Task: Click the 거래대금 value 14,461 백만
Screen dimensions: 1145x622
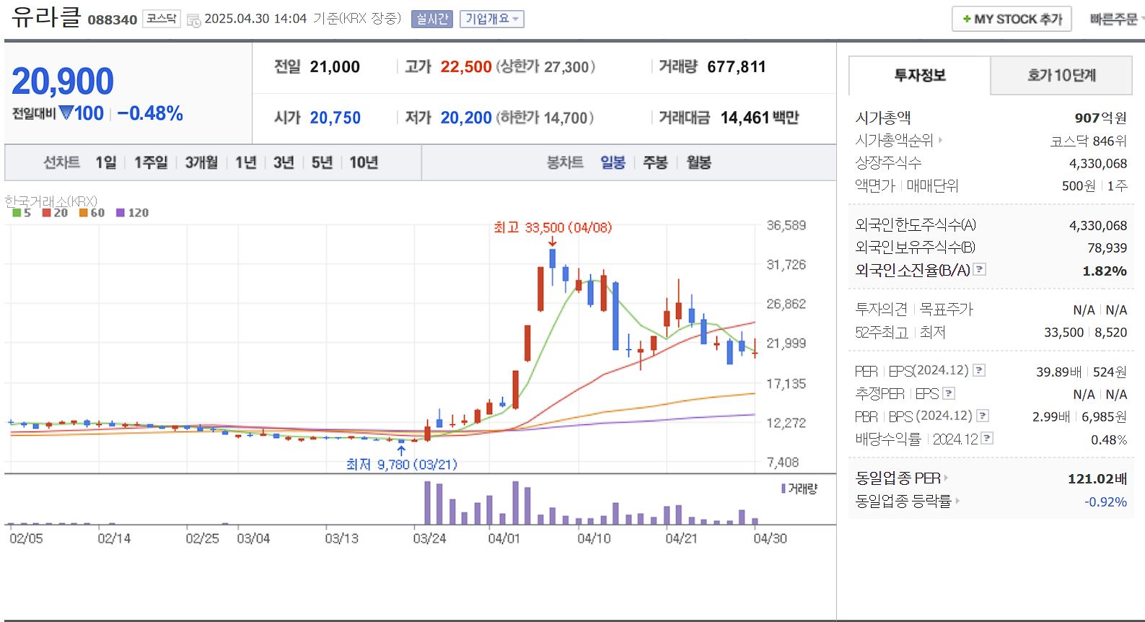Action: pyautogui.click(x=760, y=118)
